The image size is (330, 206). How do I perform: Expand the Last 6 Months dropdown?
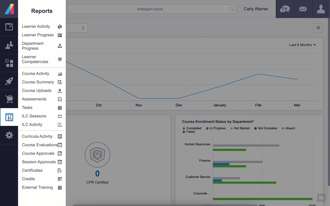click(x=302, y=45)
